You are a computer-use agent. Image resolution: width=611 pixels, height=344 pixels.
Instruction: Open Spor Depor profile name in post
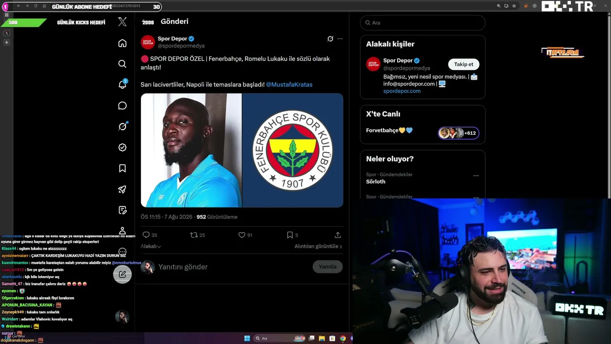(x=172, y=39)
